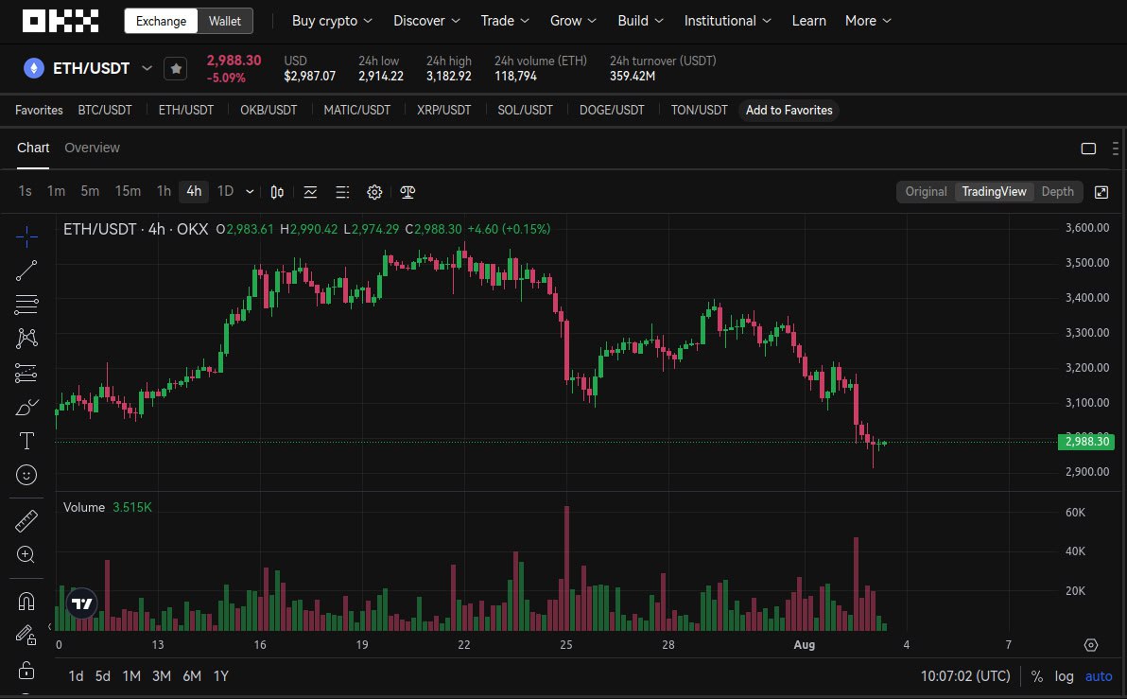Toggle auto scale
The height and width of the screenshot is (699, 1127).
1099,676
